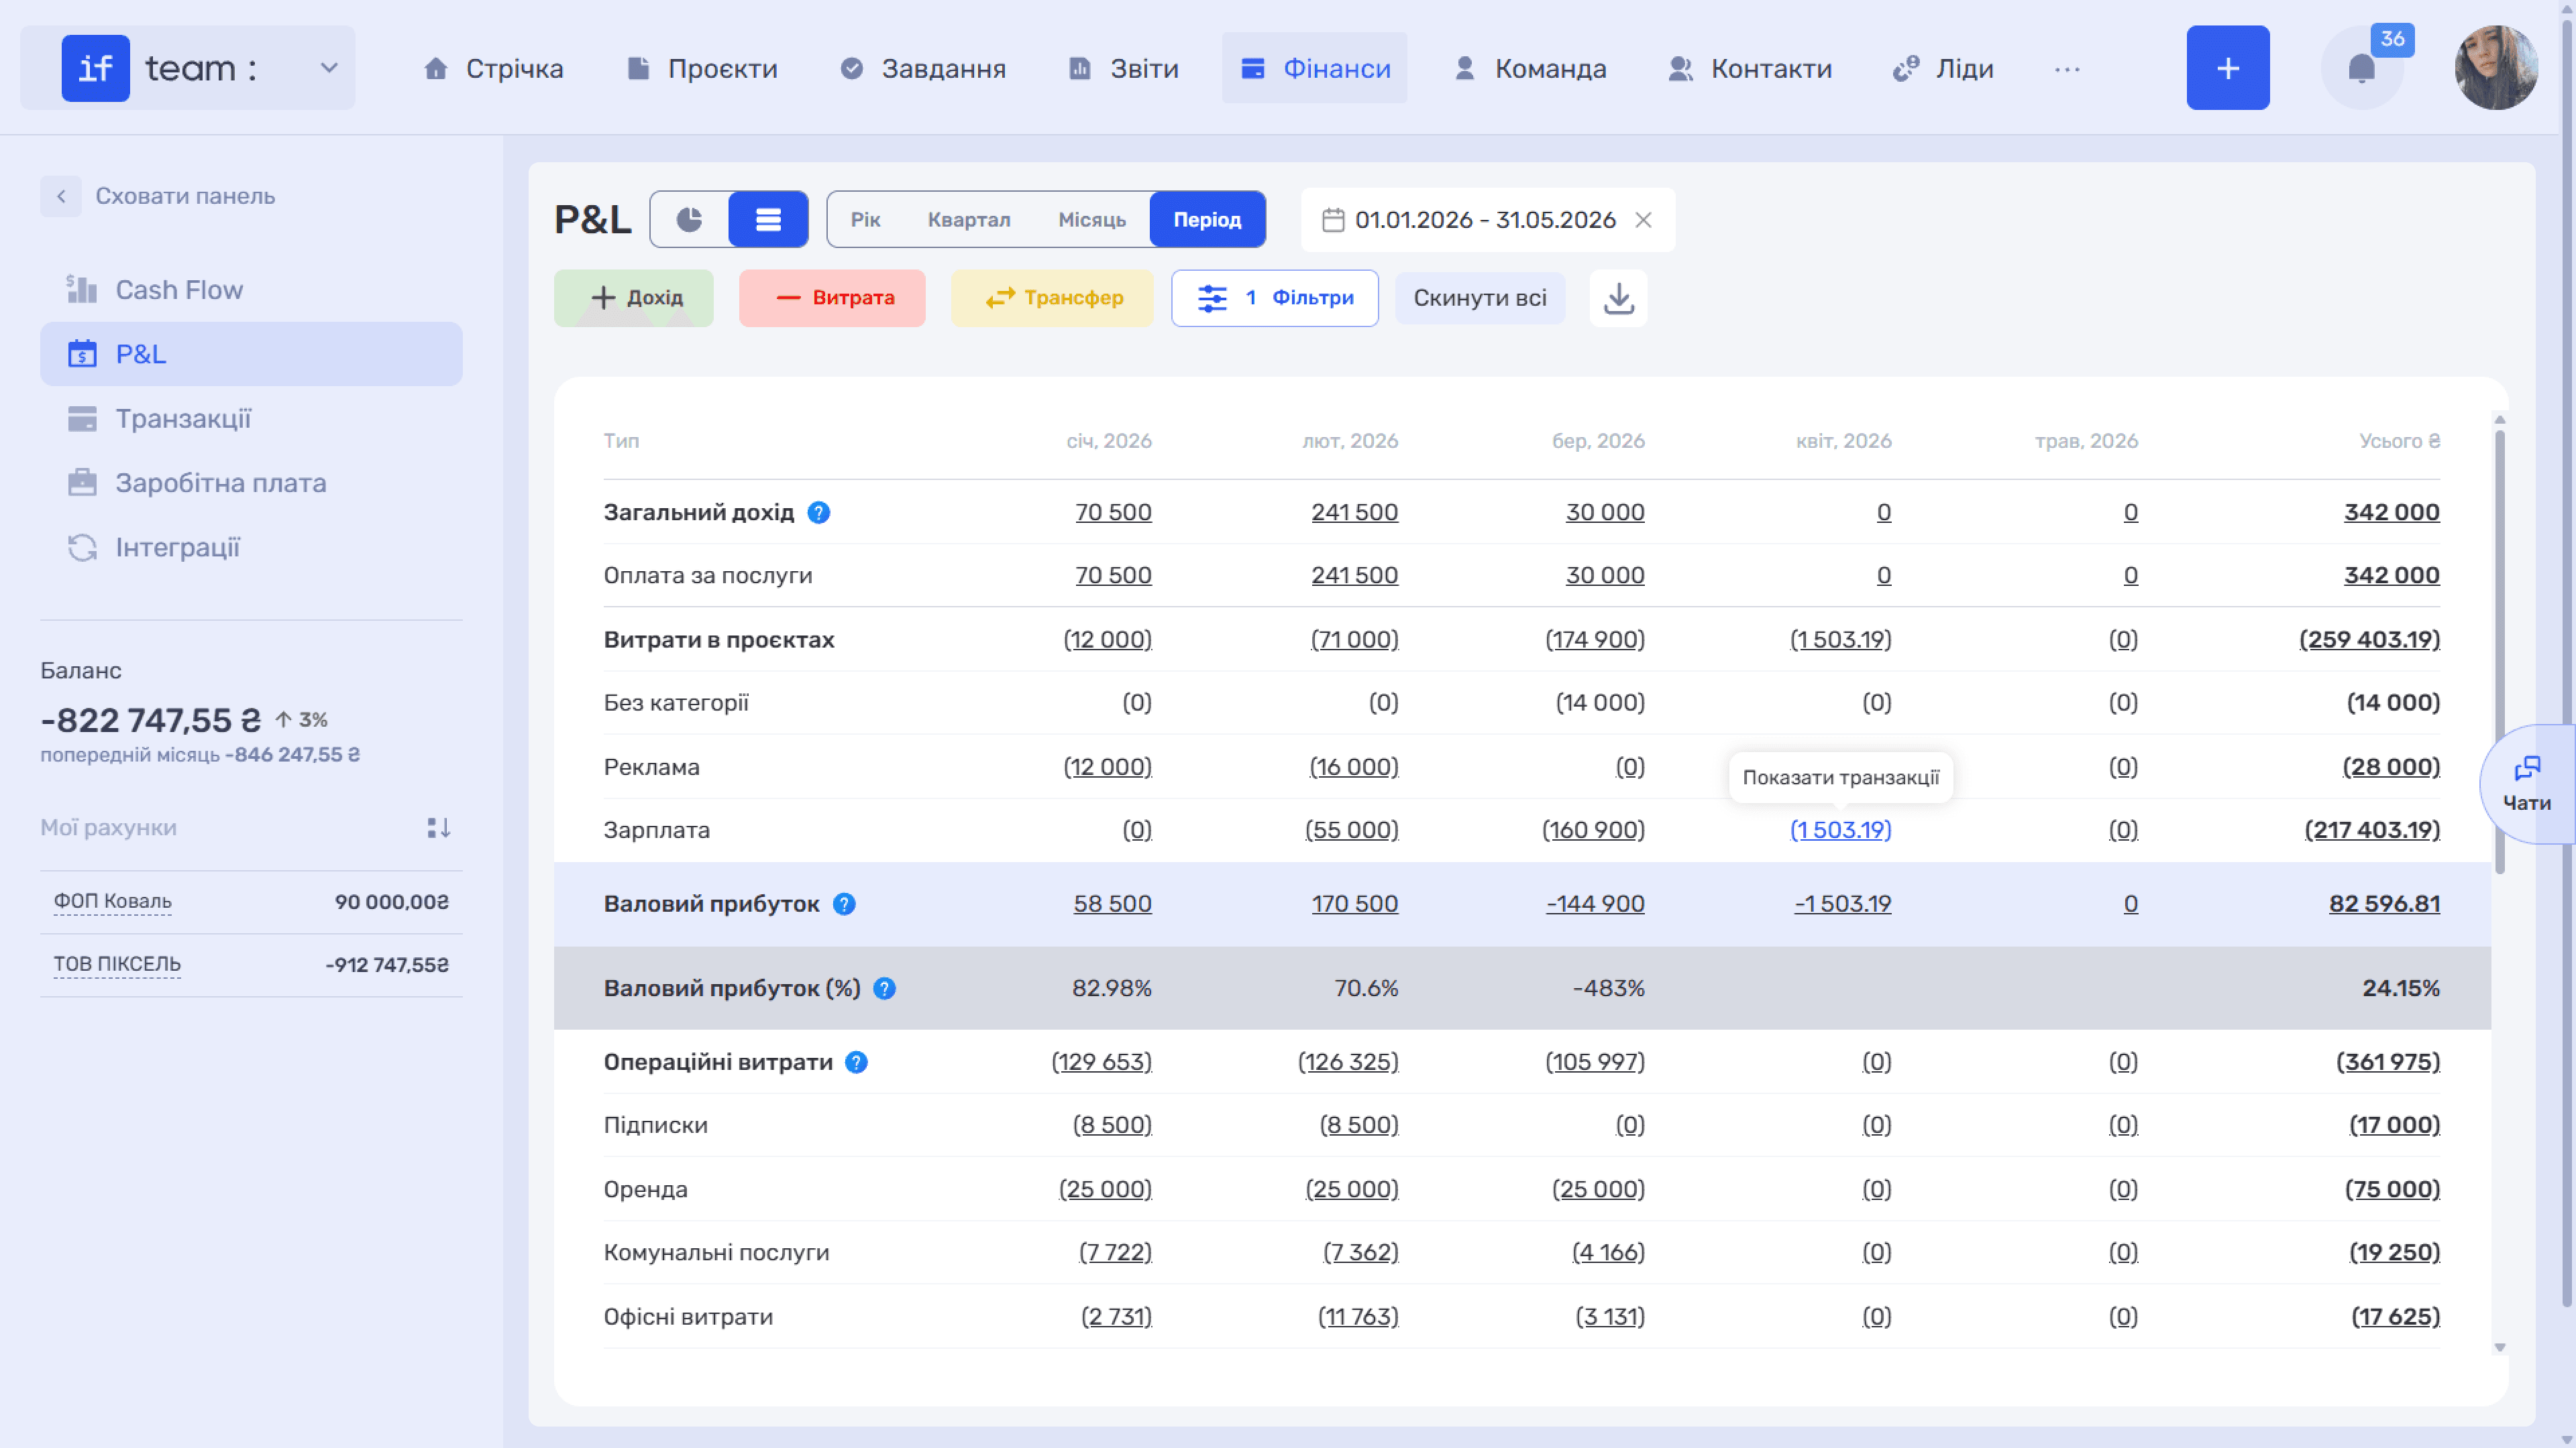
Task: Create a Трансфер transfer
Action: (1052, 298)
